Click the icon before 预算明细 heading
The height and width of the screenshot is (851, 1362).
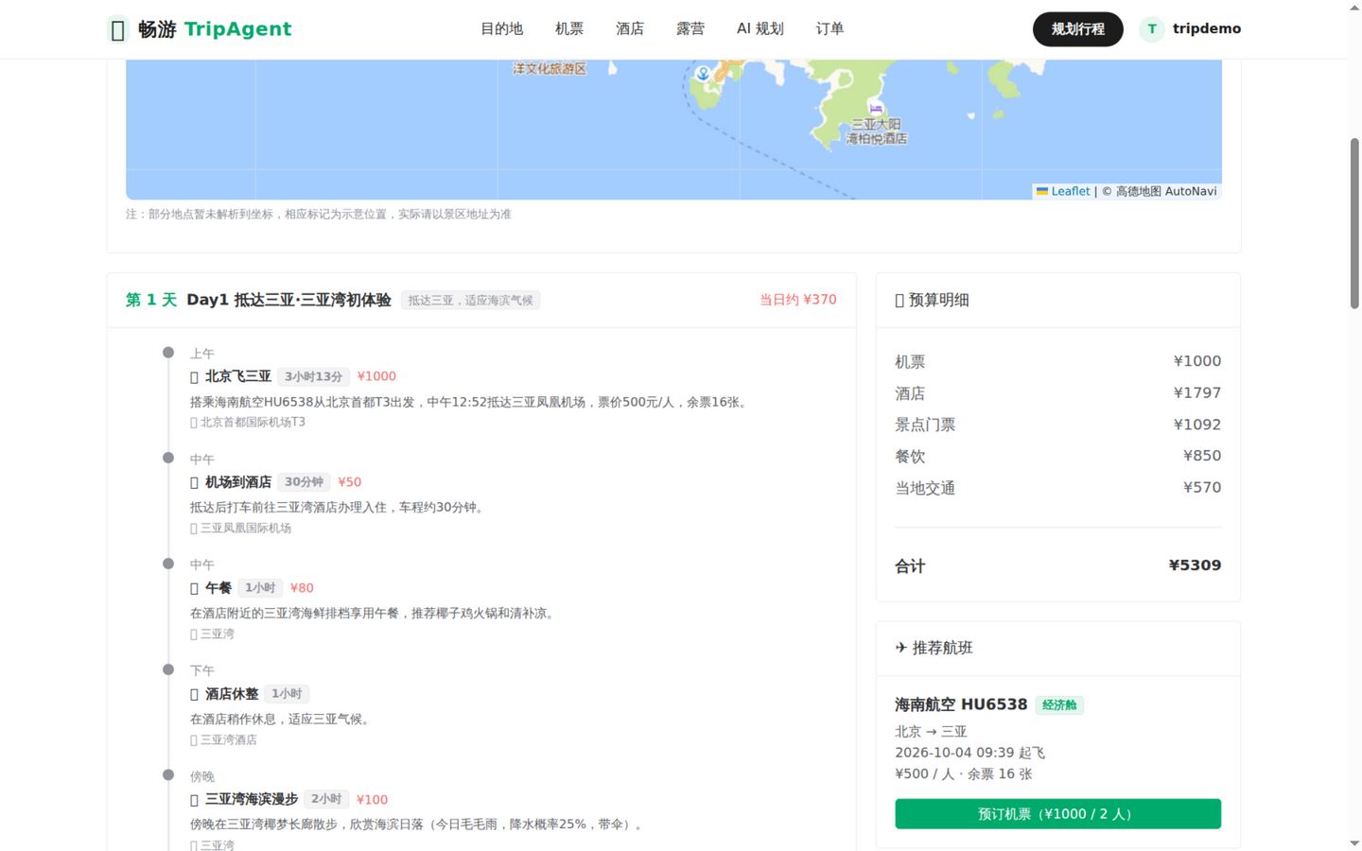[x=899, y=301]
